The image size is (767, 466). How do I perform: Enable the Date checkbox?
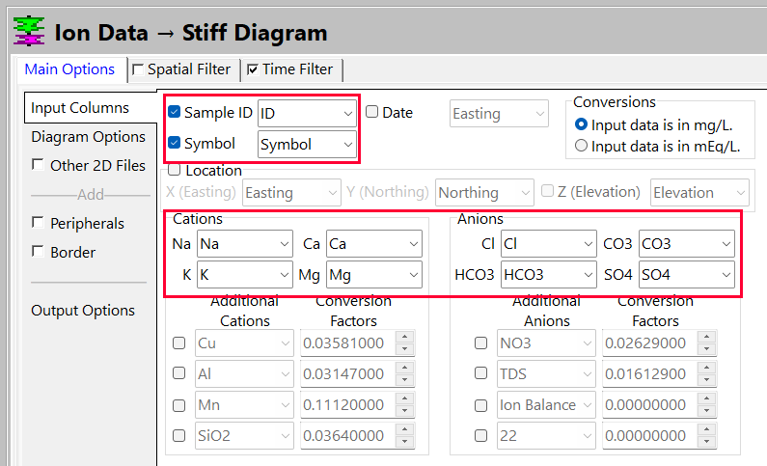click(x=371, y=113)
